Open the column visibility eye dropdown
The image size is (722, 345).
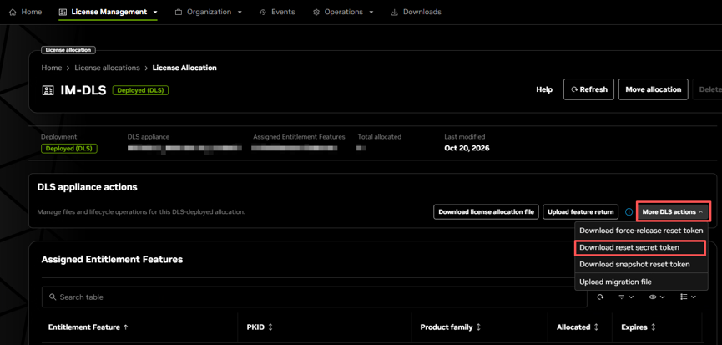[x=657, y=297]
